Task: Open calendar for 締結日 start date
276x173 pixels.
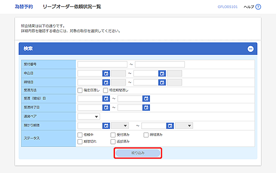Action: (x=106, y=83)
